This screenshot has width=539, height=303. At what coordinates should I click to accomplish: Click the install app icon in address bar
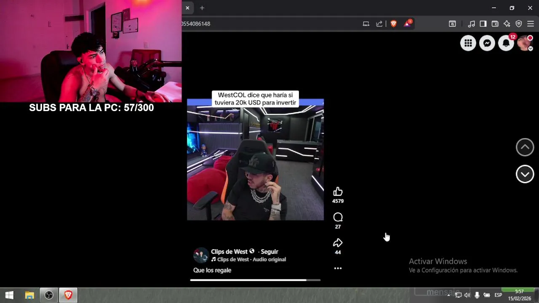tap(366, 24)
